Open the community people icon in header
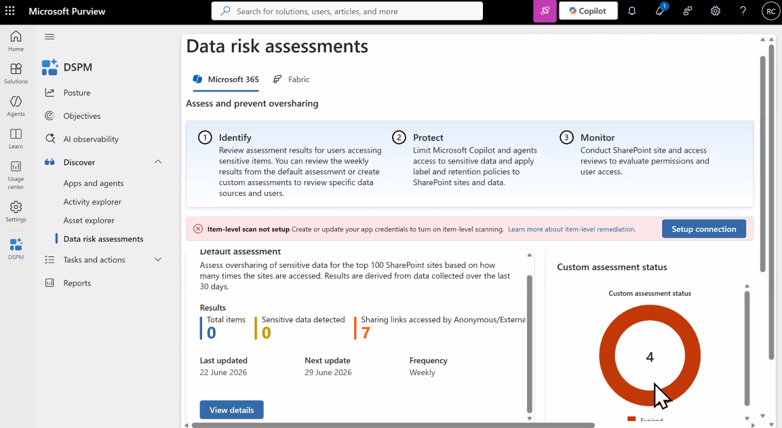 pos(688,11)
